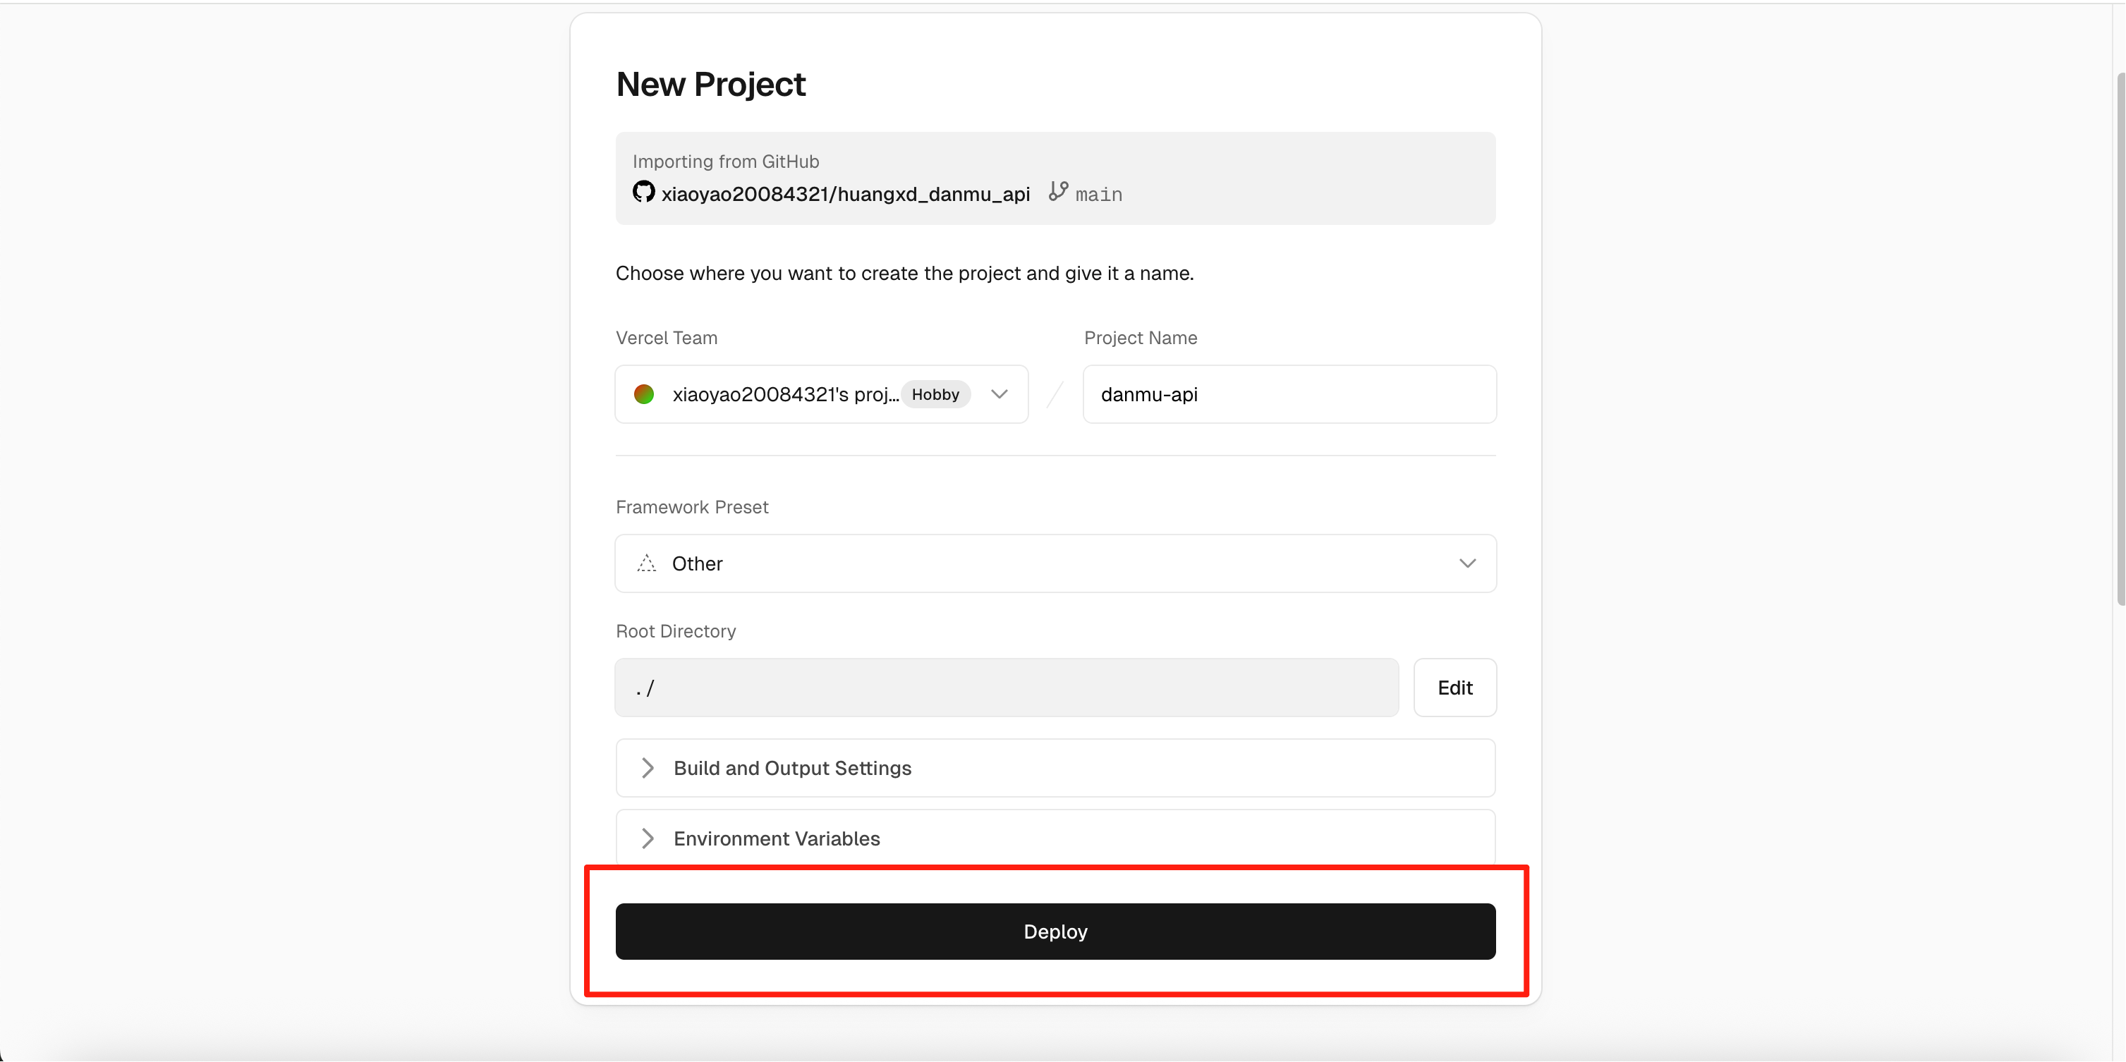Click the git branch icon next to main

pos(1058,191)
